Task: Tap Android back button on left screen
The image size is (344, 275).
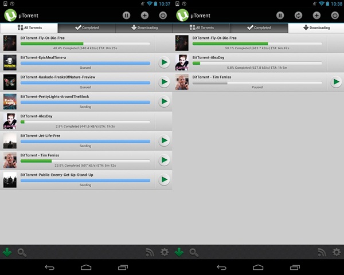Action: pos(49,268)
